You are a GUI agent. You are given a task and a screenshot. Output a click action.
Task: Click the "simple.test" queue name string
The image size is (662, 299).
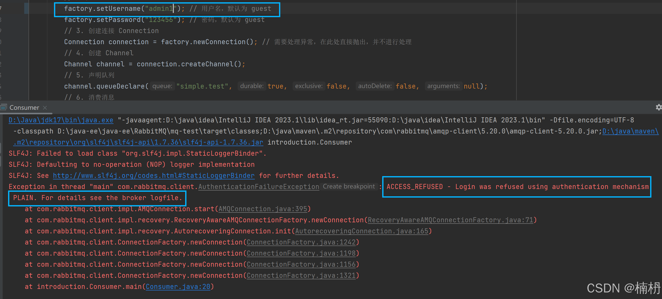tap(202, 86)
